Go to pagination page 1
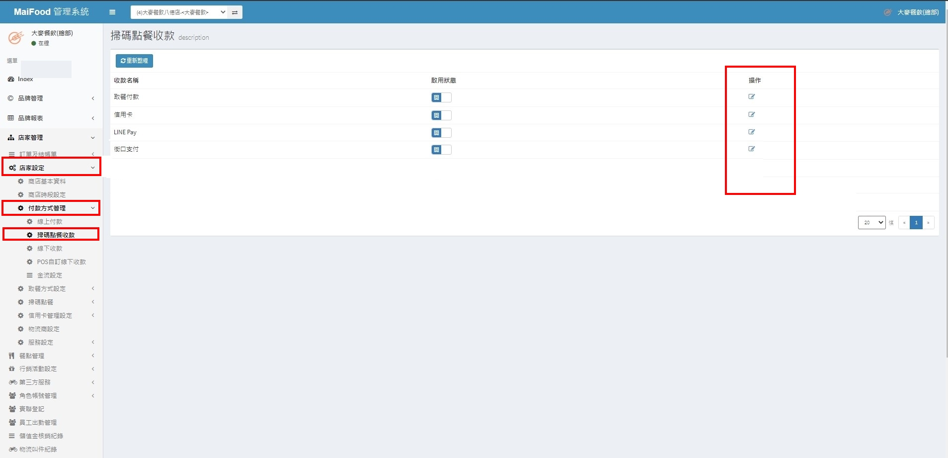Screen dimensions: 948x458 (x=916, y=222)
